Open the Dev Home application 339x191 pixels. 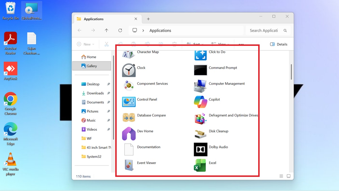coord(129,134)
